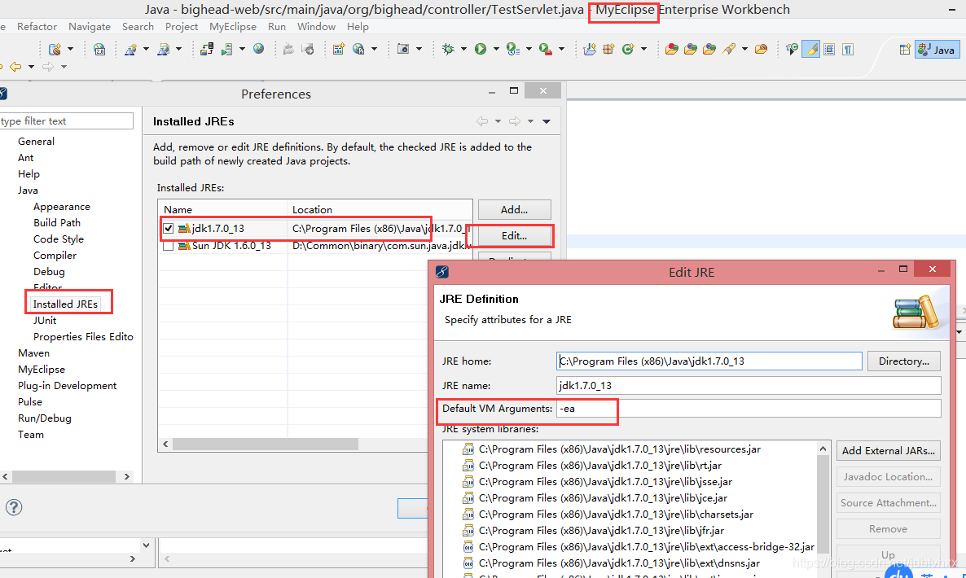Open the Search menu
Viewport: 966px width, 578px height.
click(138, 27)
